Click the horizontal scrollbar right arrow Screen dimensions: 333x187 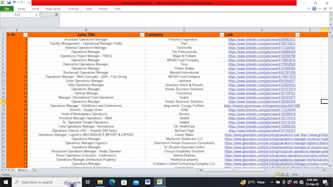pos(324,170)
